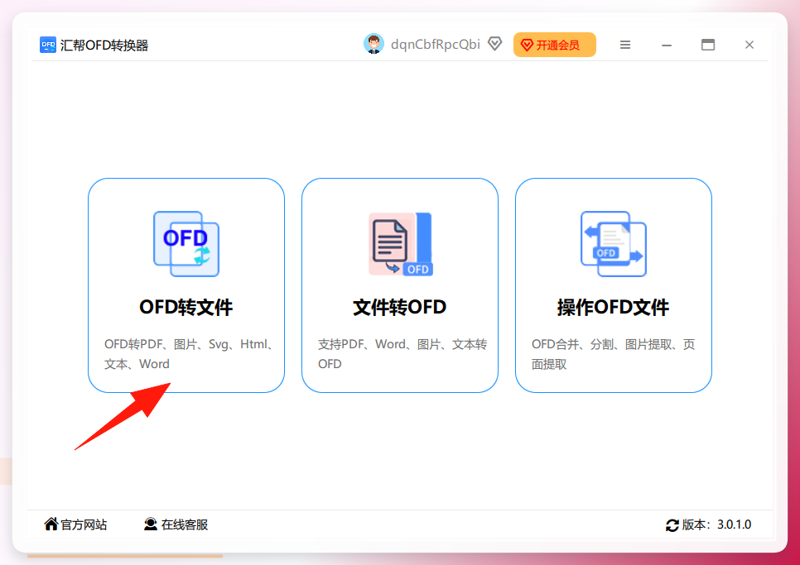Open the hamburger menu icon
Viewport: 800px width, 565px height.
625,45
